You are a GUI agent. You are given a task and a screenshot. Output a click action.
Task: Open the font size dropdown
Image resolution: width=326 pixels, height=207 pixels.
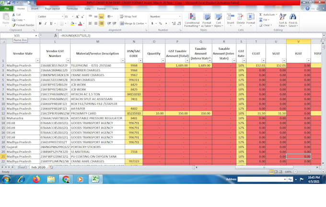[x=72, y=16]
